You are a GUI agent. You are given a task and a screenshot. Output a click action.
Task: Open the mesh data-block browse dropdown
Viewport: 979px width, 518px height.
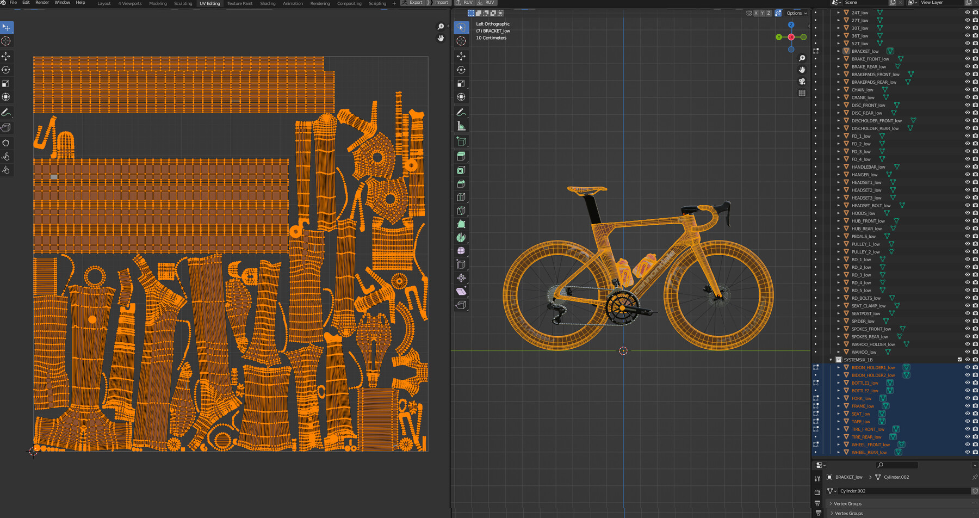[832, 491]
